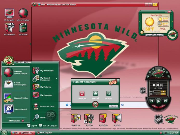Viewport: 180px width, 135px height.
Task: Open Internet Explorer desktop icon
Action: (x=23, y=15)
